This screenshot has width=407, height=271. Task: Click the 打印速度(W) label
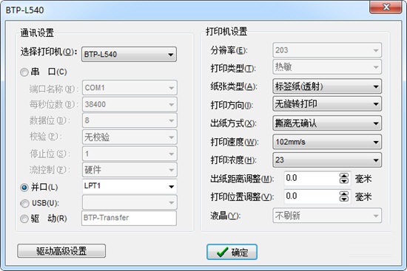click(x=234, y=142)
